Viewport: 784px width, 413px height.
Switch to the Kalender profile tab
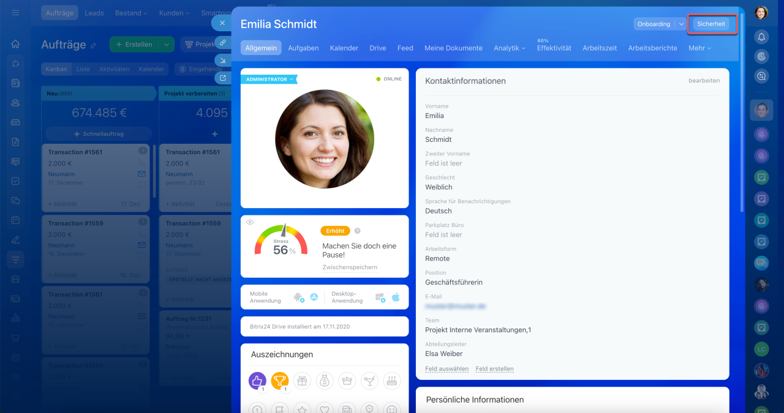coord(344,48)
